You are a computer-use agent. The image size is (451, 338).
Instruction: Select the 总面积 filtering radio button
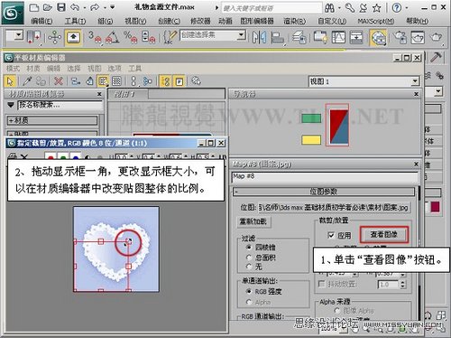(249, 258)
